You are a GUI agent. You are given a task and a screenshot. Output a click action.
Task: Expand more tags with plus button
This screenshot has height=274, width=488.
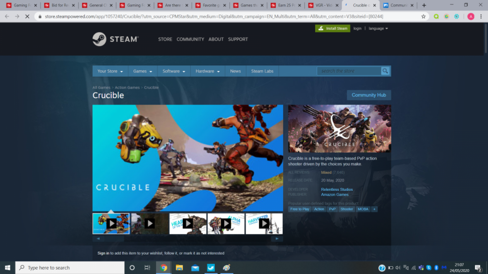pyautogui.click(x=374, y=209)
